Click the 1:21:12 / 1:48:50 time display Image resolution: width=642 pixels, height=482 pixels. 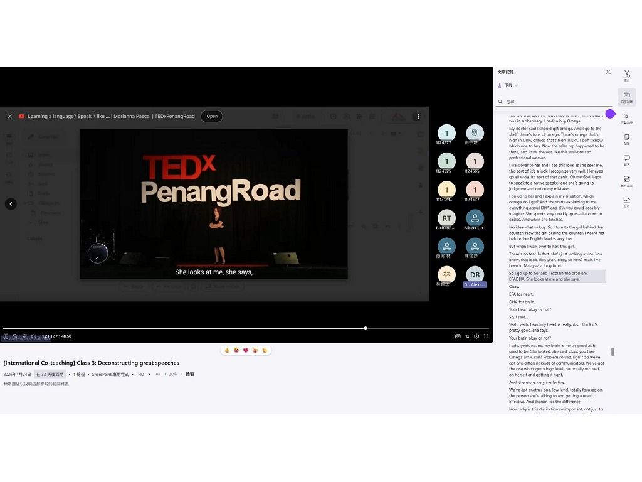pos(56,336)
